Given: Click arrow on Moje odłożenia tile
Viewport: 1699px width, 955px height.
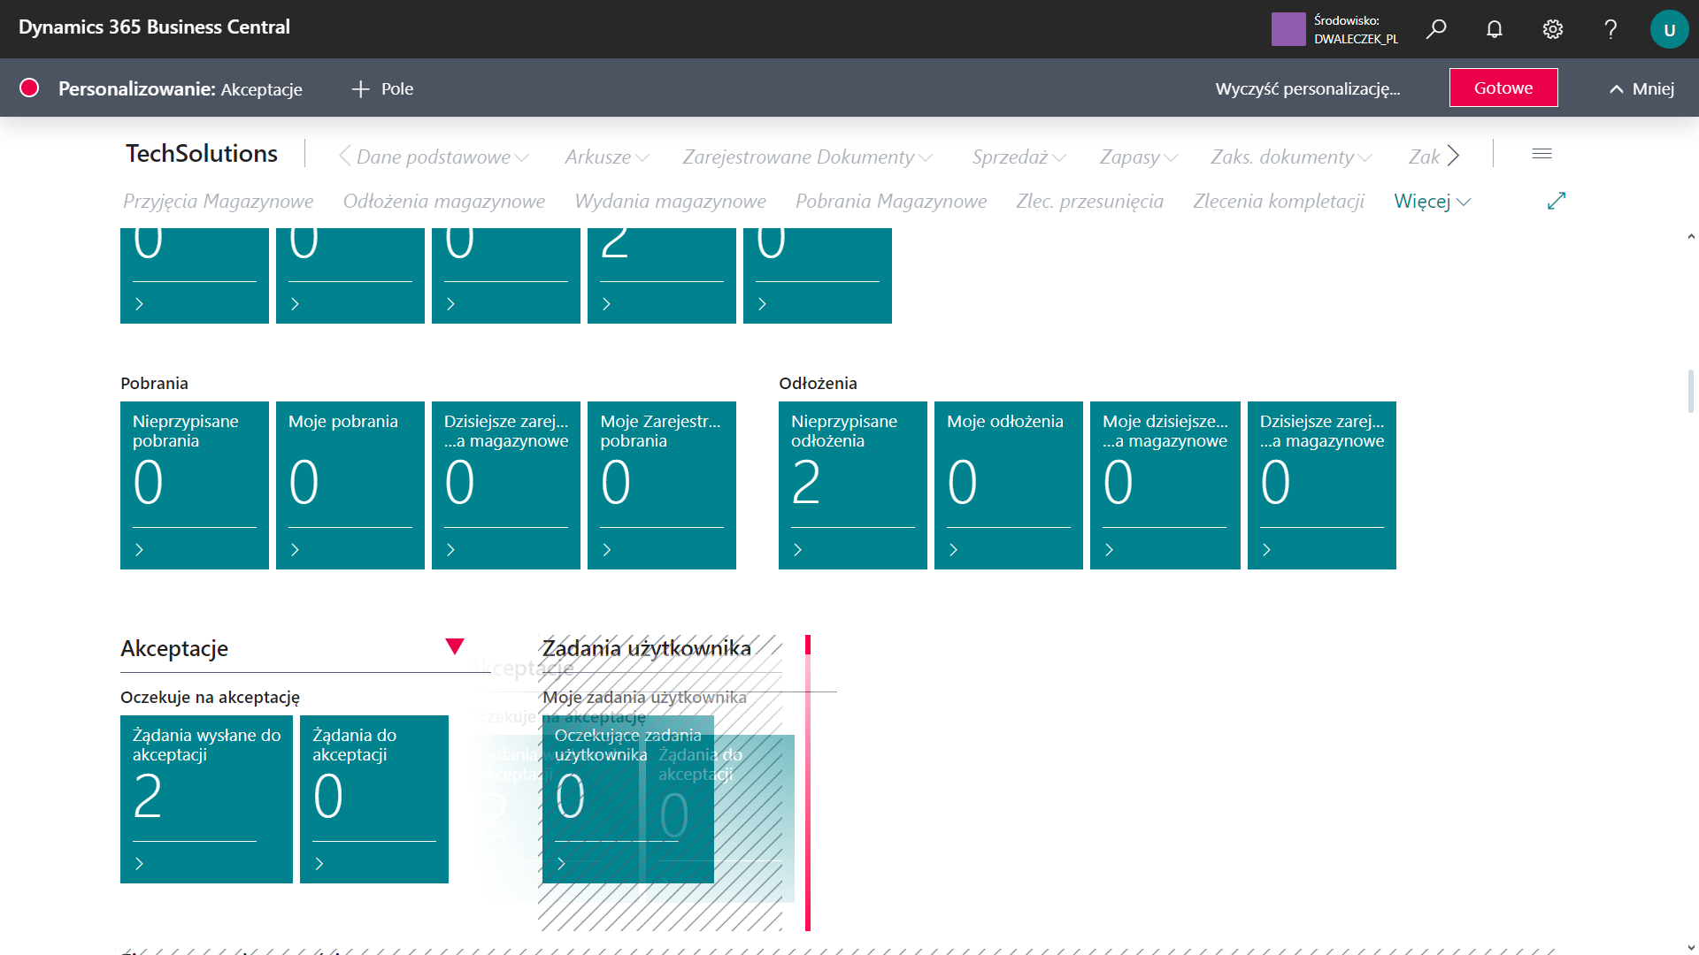Looking at the screenshot, I should pos(953,550).
